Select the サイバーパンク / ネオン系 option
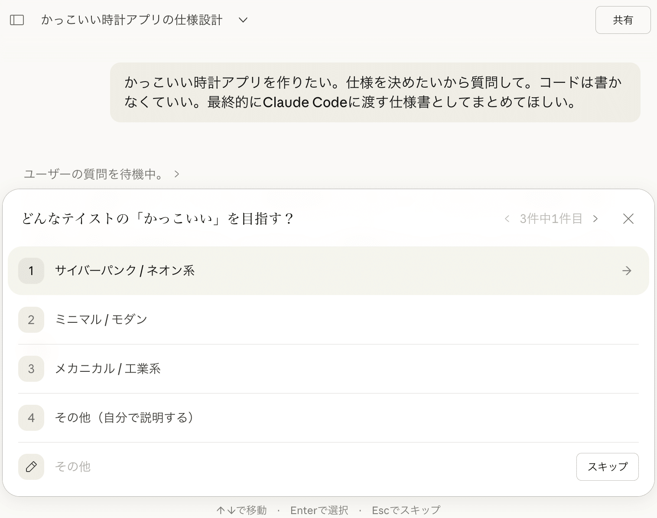The image size is (657, 518). pos(125,271)
